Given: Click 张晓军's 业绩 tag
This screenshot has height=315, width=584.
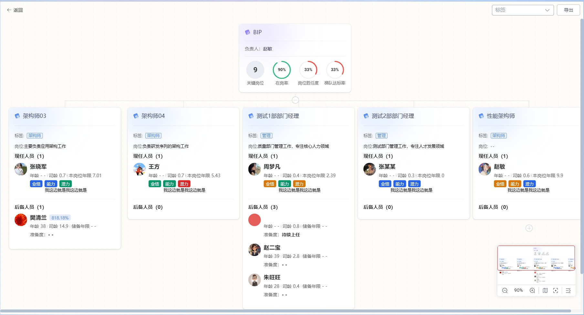Looking at the screenshot, I should click(x=36, y=184).
